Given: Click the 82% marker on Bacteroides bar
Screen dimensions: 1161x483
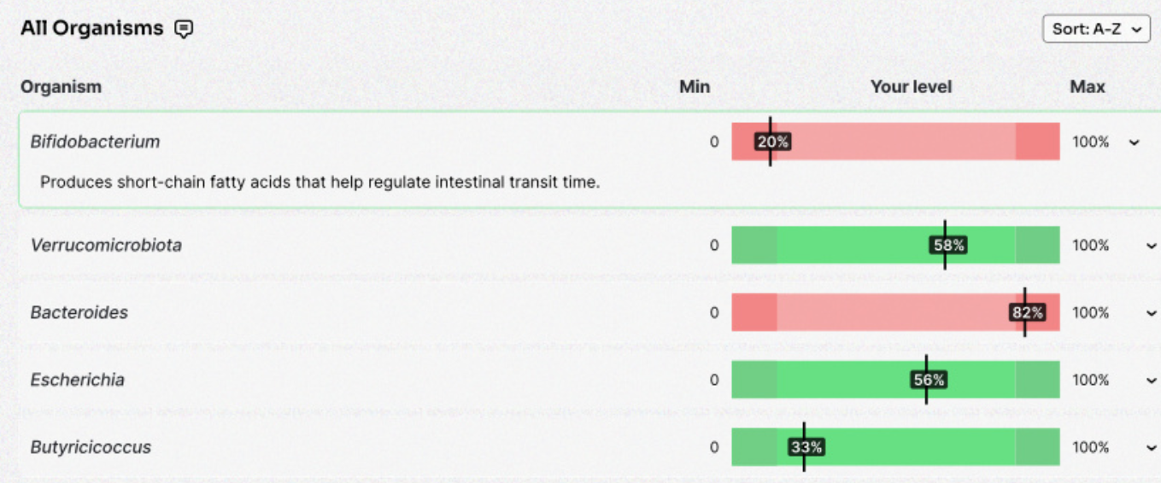Looking at the screenshot, I should pyautogui.click(x=1027, y=313).
